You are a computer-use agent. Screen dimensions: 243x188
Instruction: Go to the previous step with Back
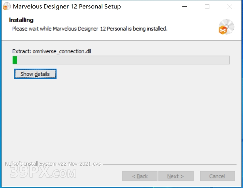140,176
